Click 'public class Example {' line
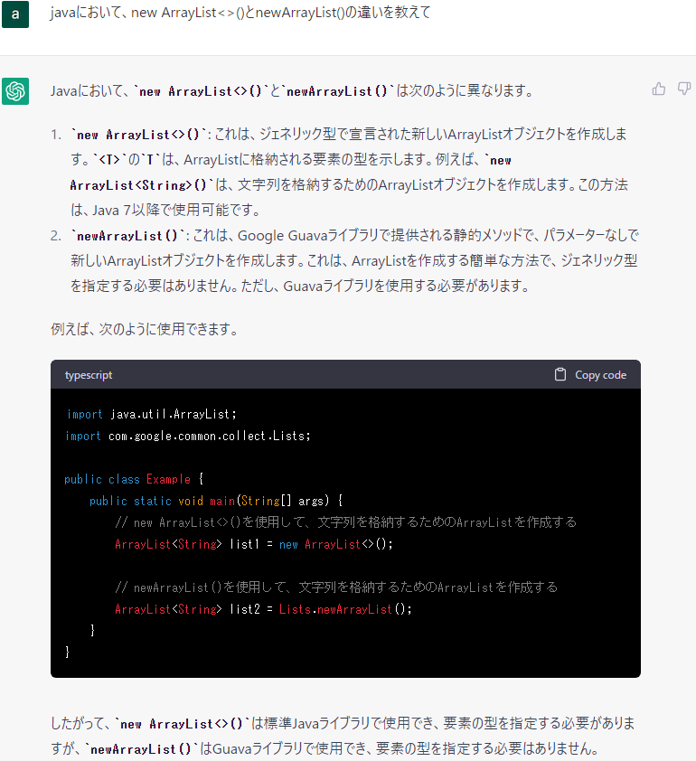 tap(134, 479)
